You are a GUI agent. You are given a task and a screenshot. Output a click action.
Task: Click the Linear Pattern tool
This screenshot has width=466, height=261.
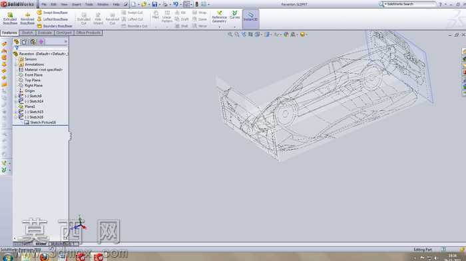tap(167, 17)
